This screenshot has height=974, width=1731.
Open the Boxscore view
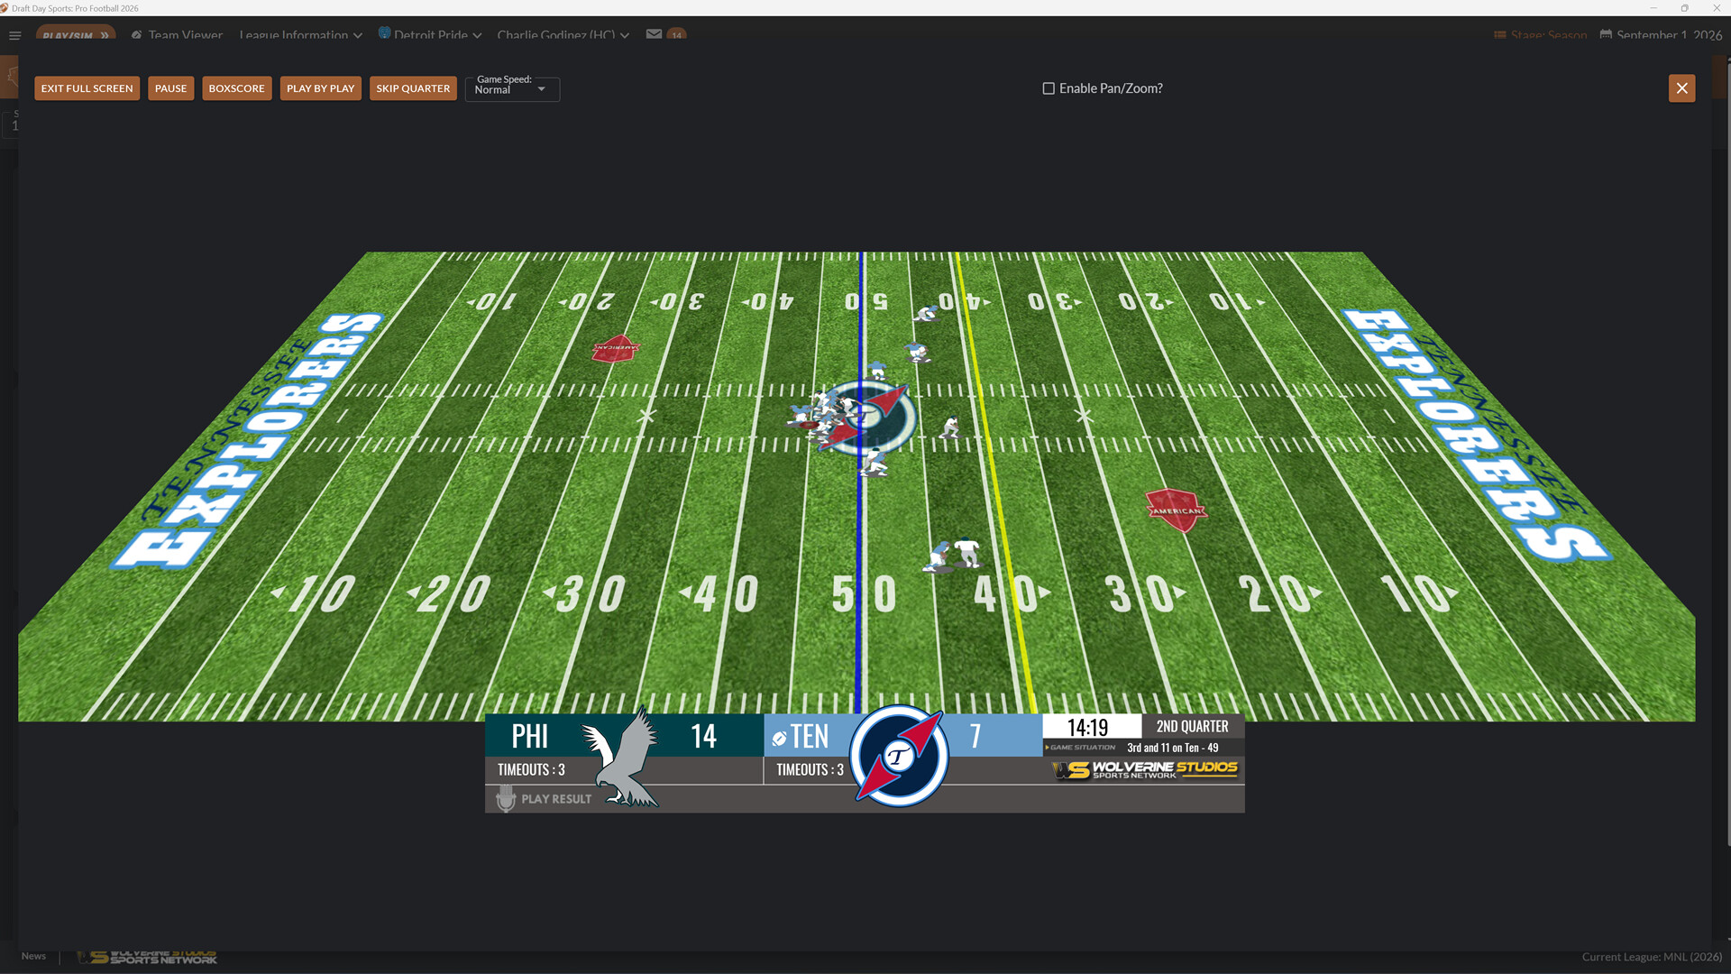click(236, 87)
